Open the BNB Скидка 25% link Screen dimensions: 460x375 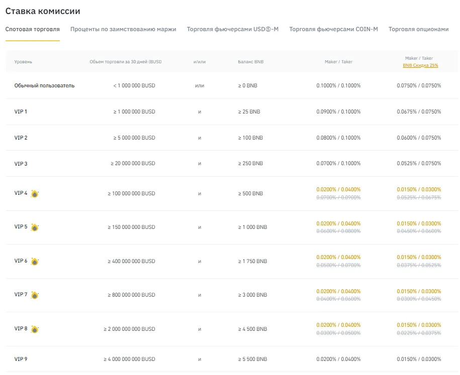[x=419, y=65]
